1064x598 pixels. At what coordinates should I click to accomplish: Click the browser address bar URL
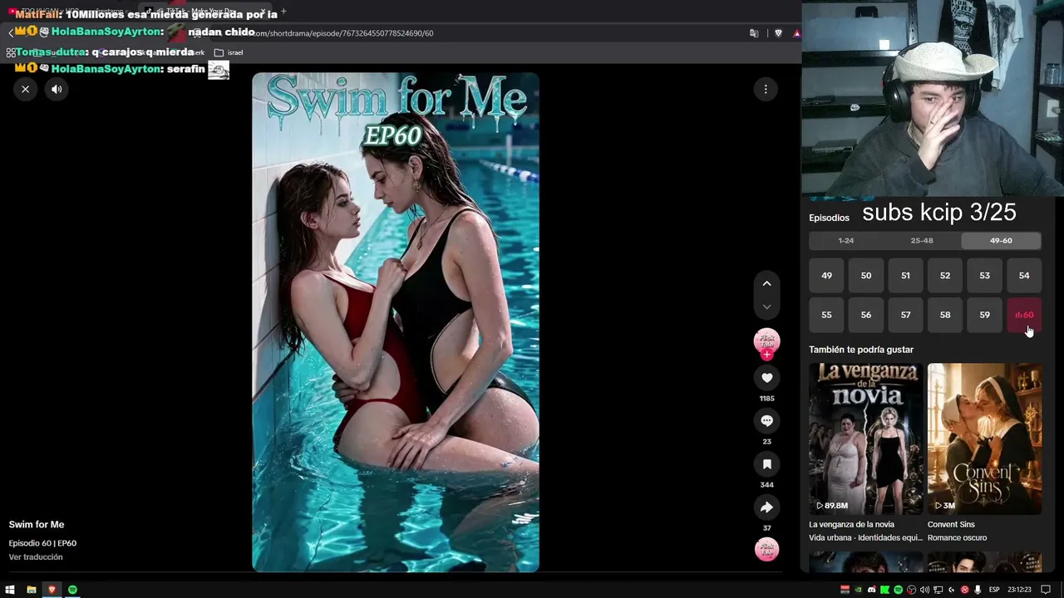click(x=341, y=33)
